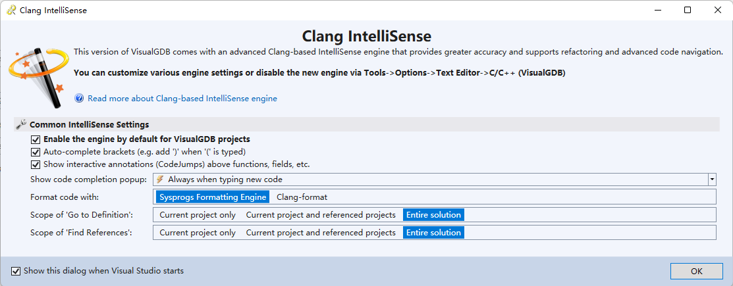Screen dimensions: 733x286
Task: Uncheck Auto-complete brackets option
Action: pos(36,152)
